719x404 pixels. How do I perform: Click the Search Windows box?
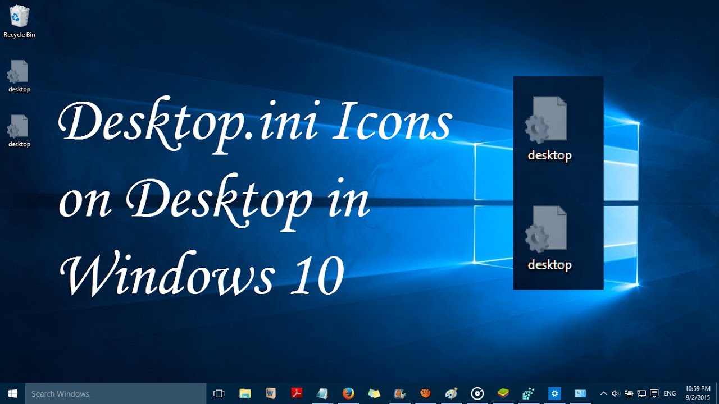pos(116,393)
